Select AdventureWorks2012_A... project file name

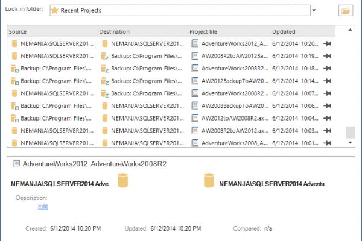pyautogui.click(x=235, y=43)
